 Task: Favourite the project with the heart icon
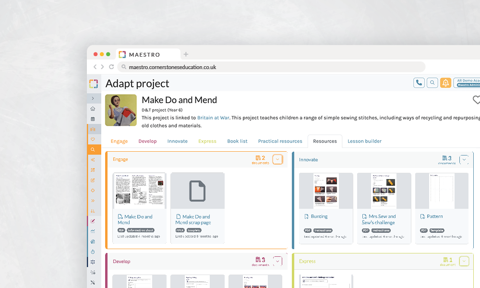point(476,100)
